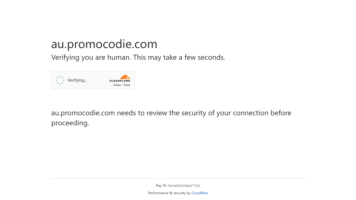Click the 'Performance & security by' footer text

(x=169, y=193)
